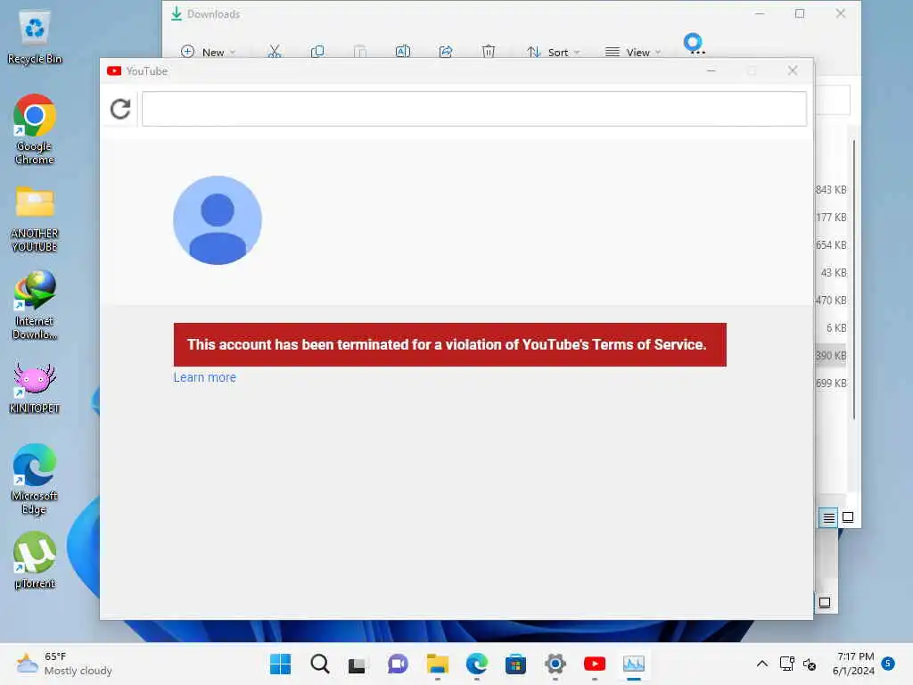Expand the Sort dropdown in Downloads
The height and width of the screenshot is (685, 913).
tap(553, 52)
